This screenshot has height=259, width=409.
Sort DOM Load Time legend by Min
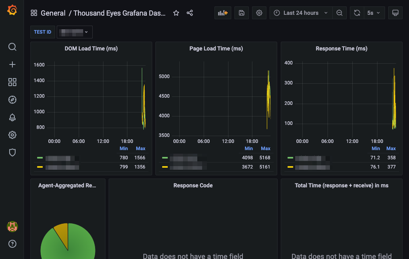124,149
